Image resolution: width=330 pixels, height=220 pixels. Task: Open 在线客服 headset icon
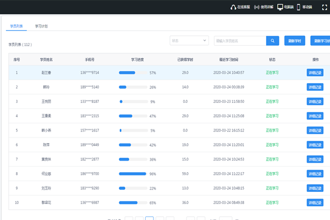click(x=233, y=7)
